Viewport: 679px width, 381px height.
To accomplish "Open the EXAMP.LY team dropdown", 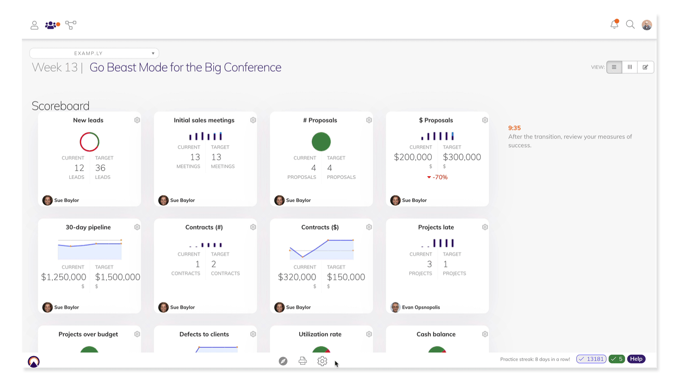I will pos(94,53).
